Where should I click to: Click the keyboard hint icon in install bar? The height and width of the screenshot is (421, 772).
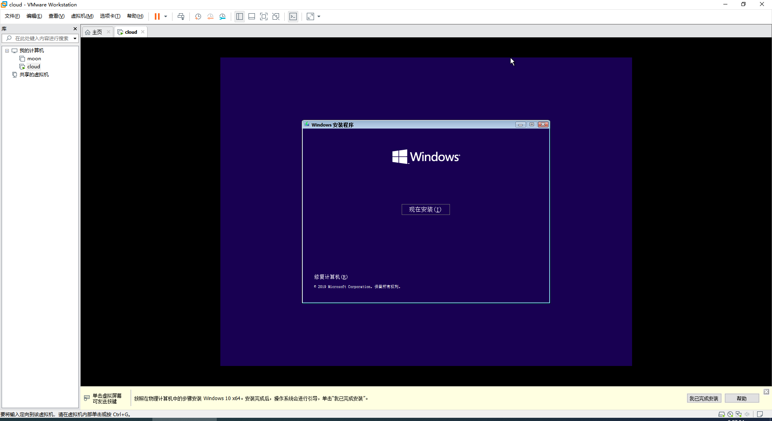[x=87, y=398]
